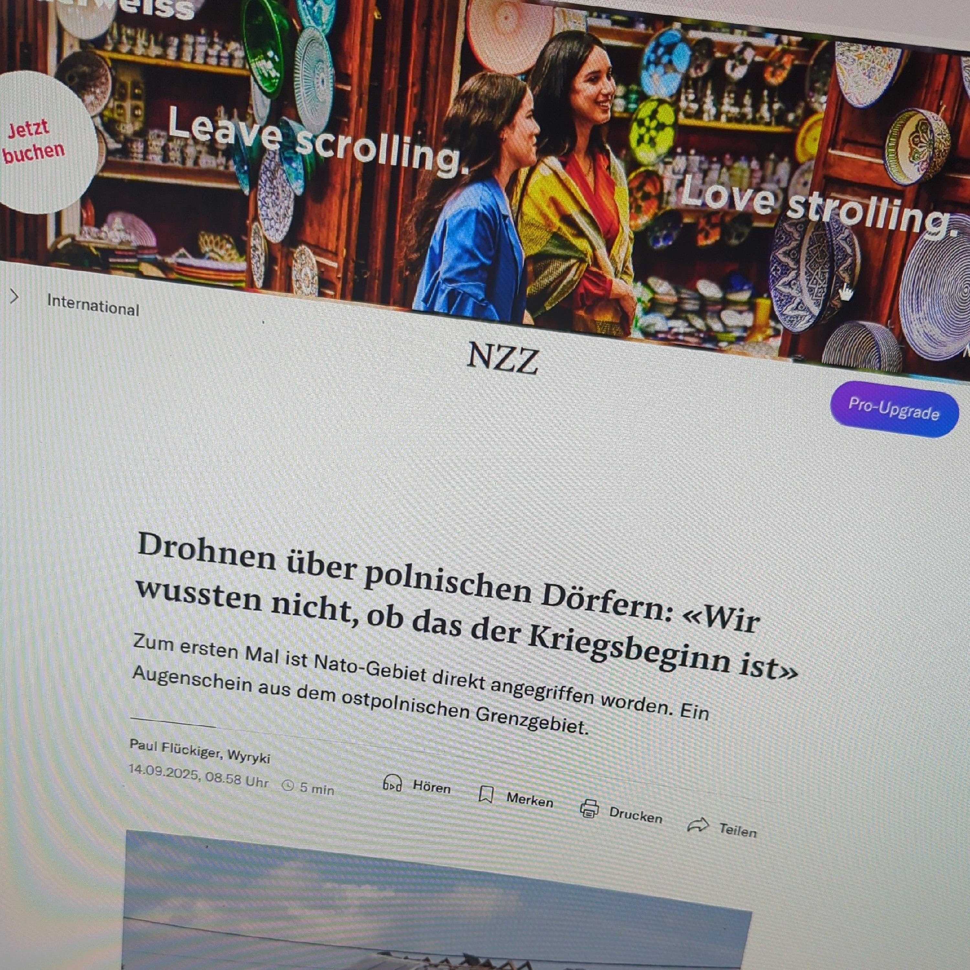
Task: Click the clock icon beside 5 min
Action: tap(288, 785)
